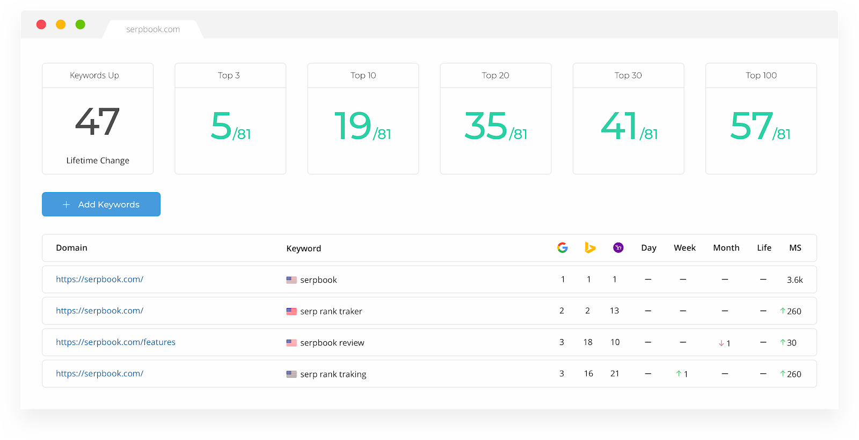This screenshot has width=859, height=440.
Task: Select the Keywords Up summary card
Action: [x=98, y=119]
